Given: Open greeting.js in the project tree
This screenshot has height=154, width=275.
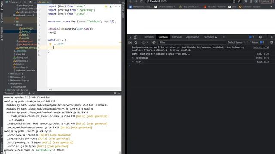Looking at the screenshot, I should point(26,28).
